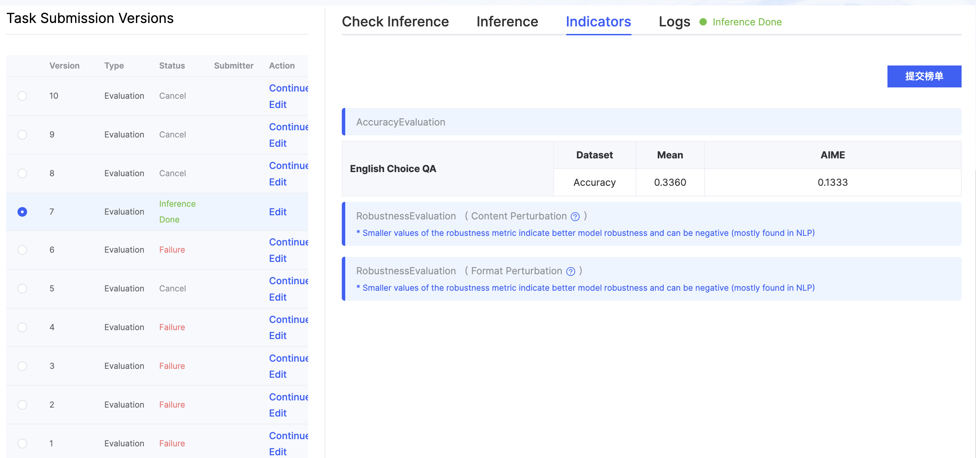
Task: Click Continue link for version 6
Action: point(288,242)
